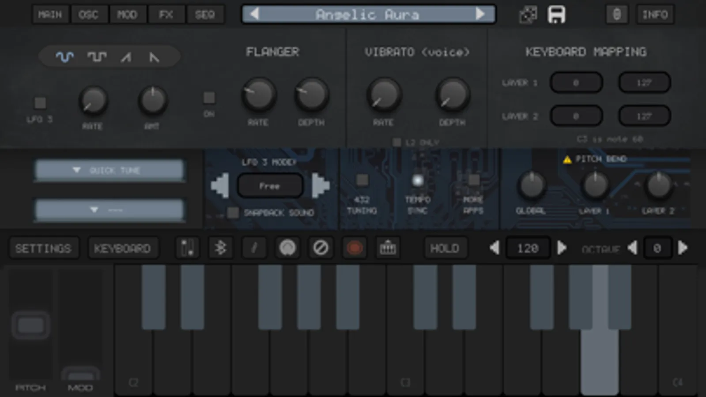Play the C3 key on keyboard

[405, 362]
